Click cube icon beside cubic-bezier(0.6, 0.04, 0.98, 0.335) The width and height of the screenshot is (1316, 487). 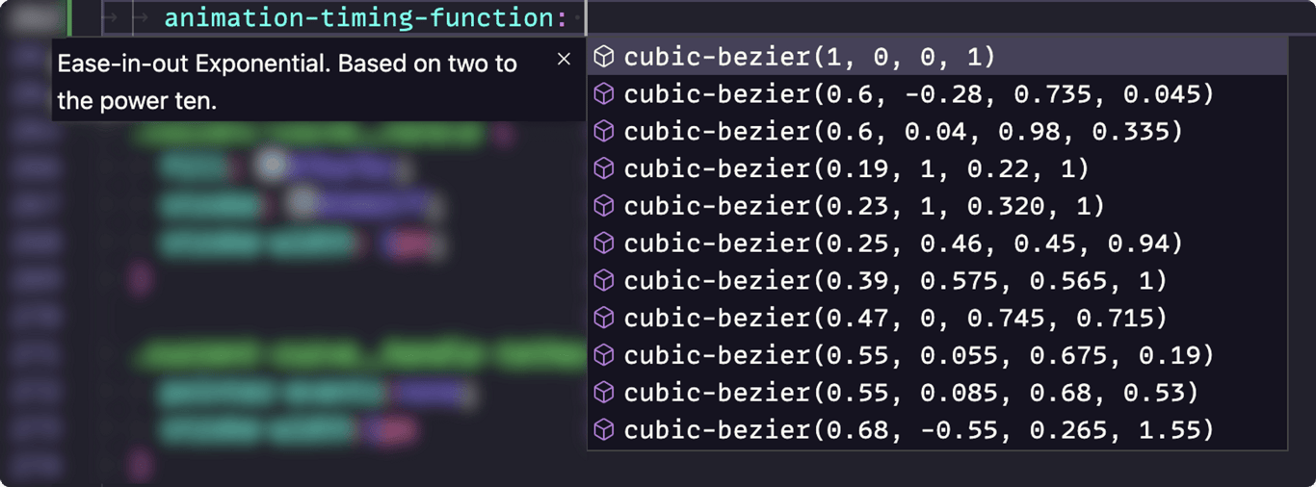pos(604,131)
